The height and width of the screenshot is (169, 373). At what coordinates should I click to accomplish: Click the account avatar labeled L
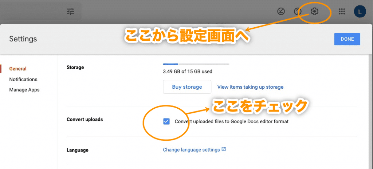[x=360, y=12]
